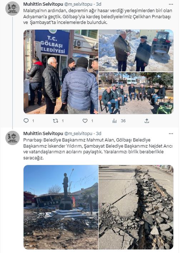Screen dimensions: 184x253
Task: Open the first tweet's profile avatar
Action: 13,9
